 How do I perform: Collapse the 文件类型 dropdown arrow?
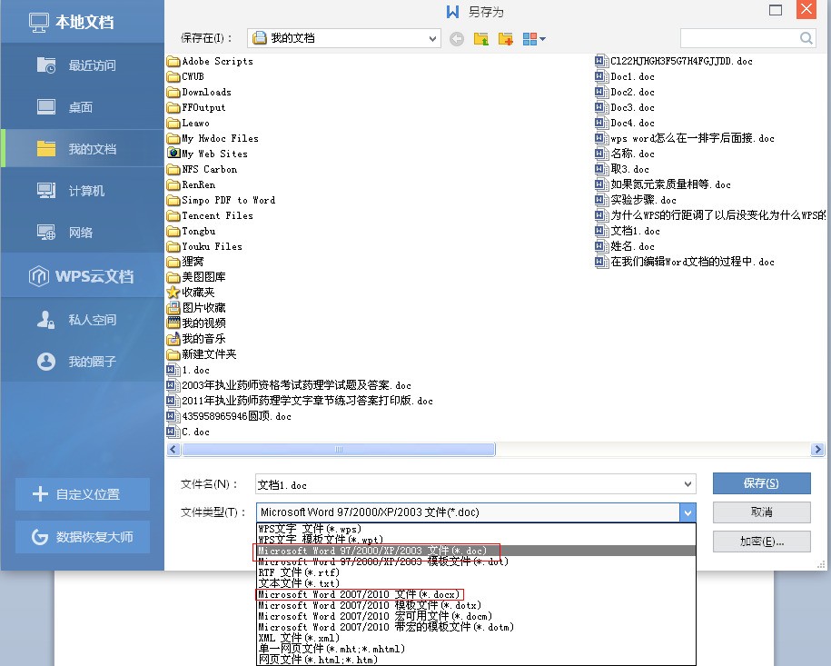pos(688,512)
